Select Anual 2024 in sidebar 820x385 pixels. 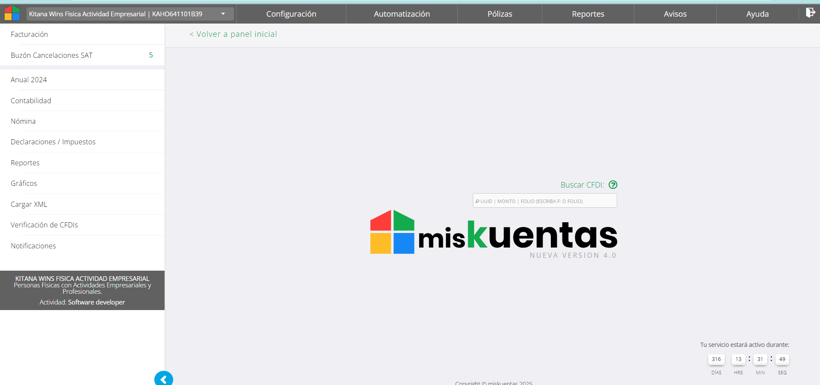(29, 80)
